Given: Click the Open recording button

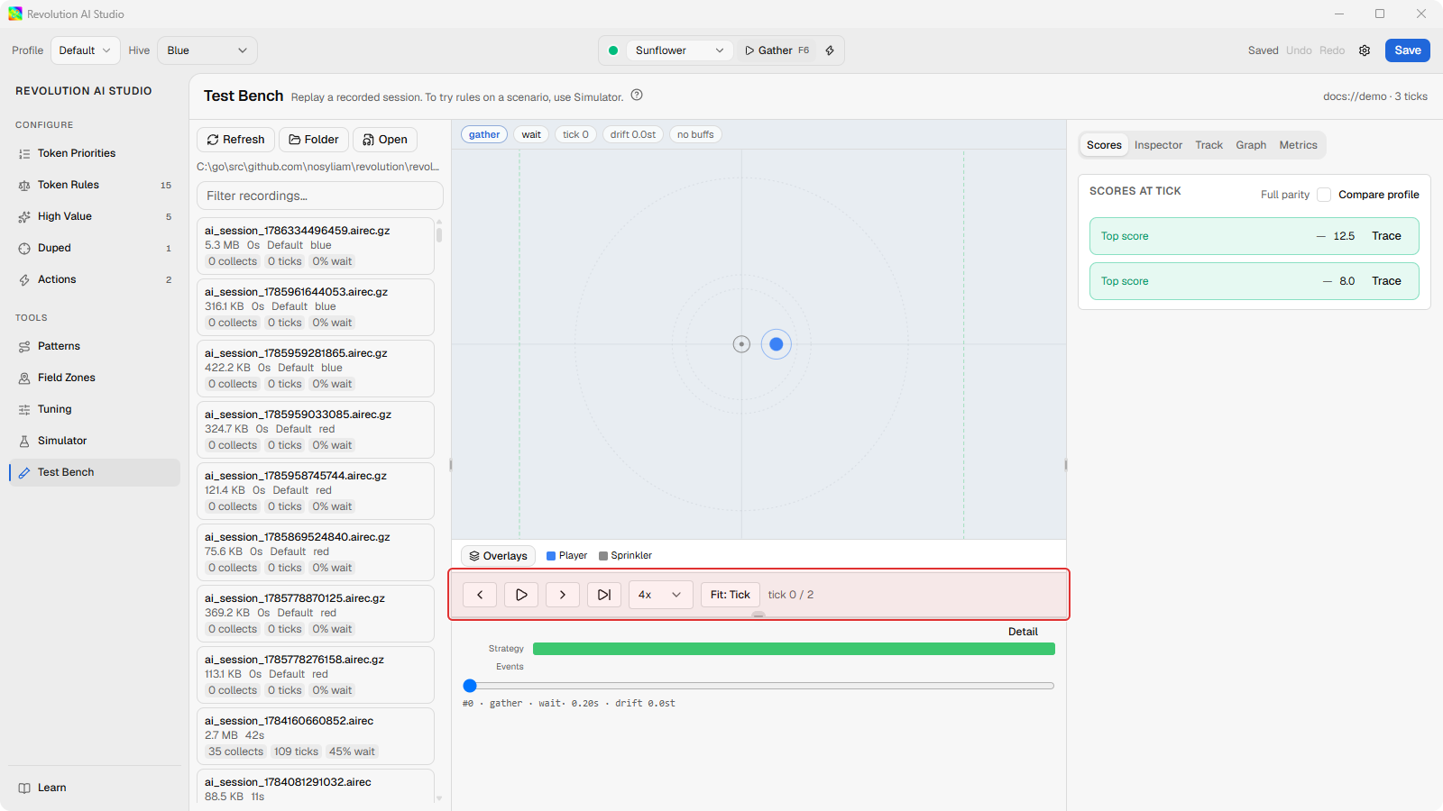Looking at the screenshot, I should point(385,140).
